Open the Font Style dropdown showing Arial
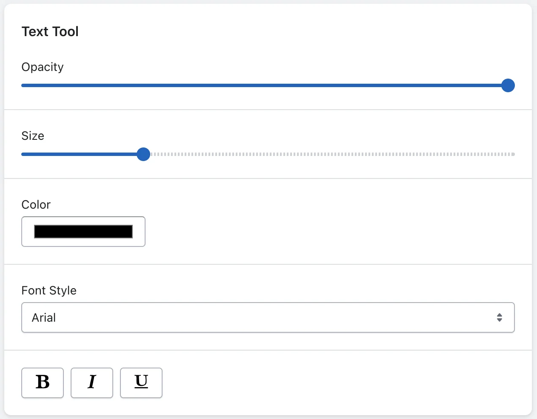 click(268, 317)
